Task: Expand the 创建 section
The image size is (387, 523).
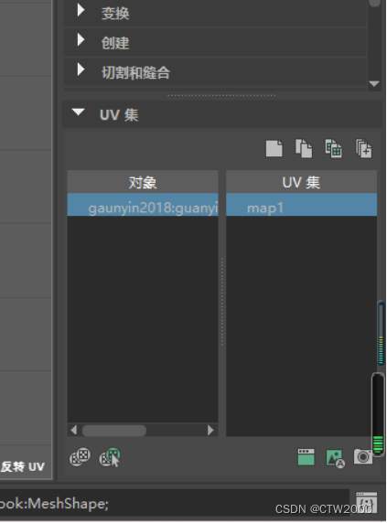Action: (x=81, y=40)
